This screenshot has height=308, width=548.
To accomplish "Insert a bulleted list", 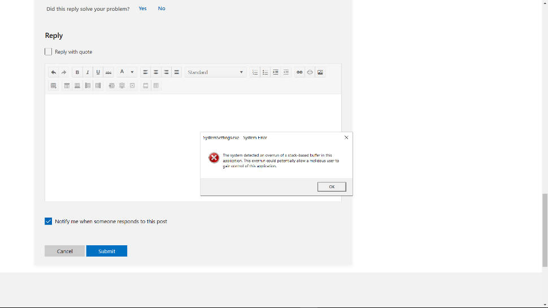I will (x=266, y=72).
